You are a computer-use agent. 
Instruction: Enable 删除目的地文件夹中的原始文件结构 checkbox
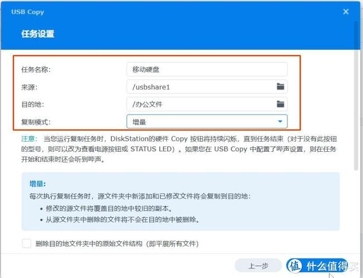[26, 244]
